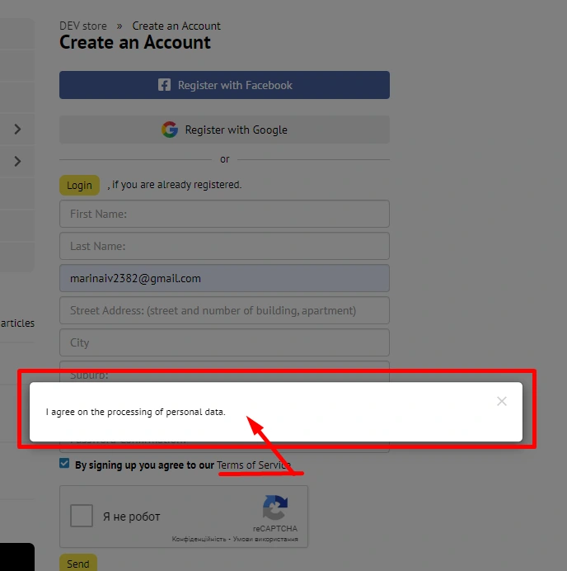Expand the lower sidebar chevron arrow

tap(17, 161)
